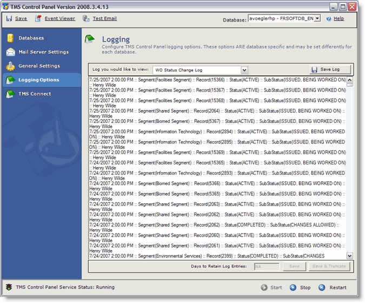Click the Start service label
The width and height of the screenshot is (365, 303).
(276, 287)
